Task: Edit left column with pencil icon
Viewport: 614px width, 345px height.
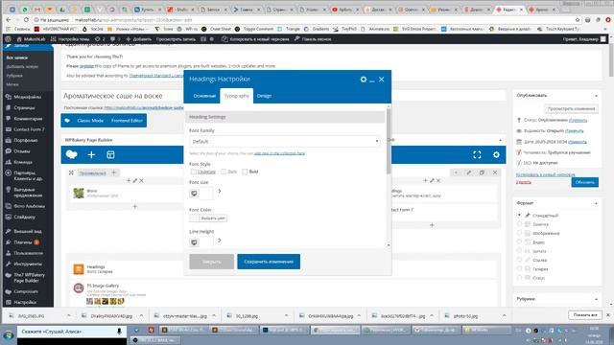Action: (x=135, y=180)
